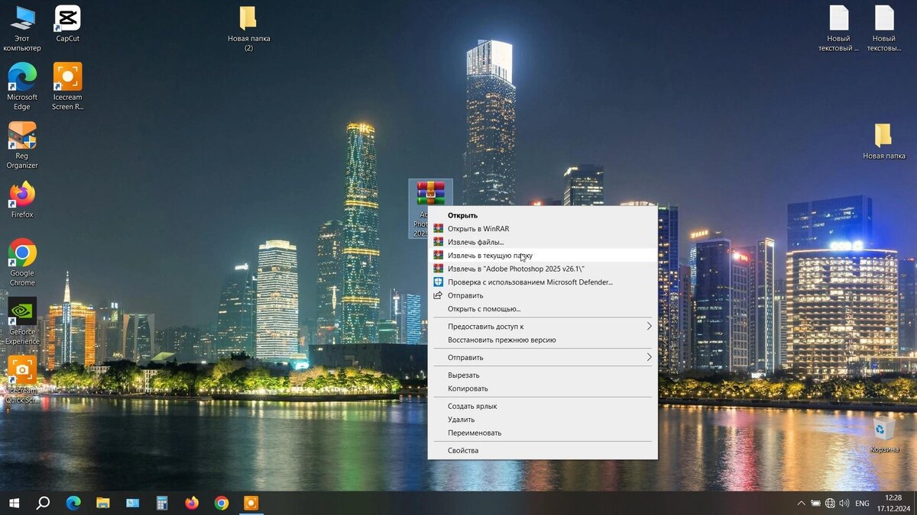Screen dimensions: 917x515
Task: Launch Edge from the taskbar
Action: (73, 503)
